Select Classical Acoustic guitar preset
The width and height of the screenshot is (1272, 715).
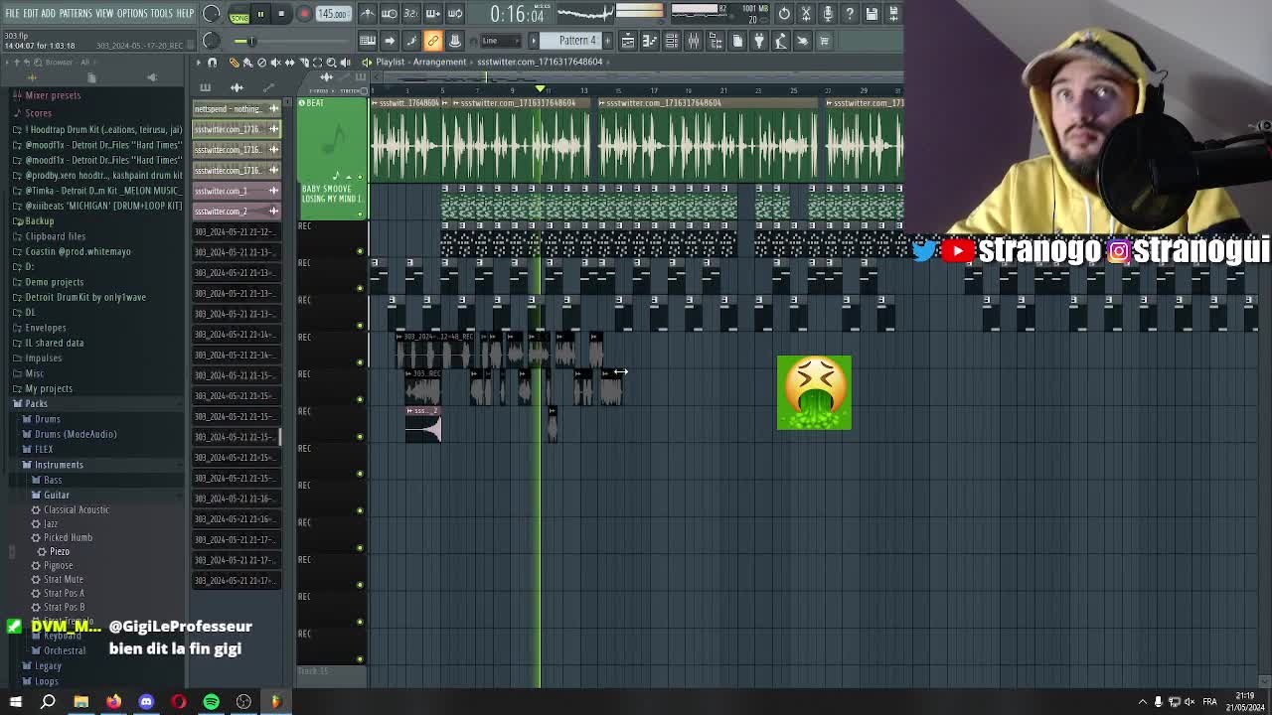click(x=76, y=509)
